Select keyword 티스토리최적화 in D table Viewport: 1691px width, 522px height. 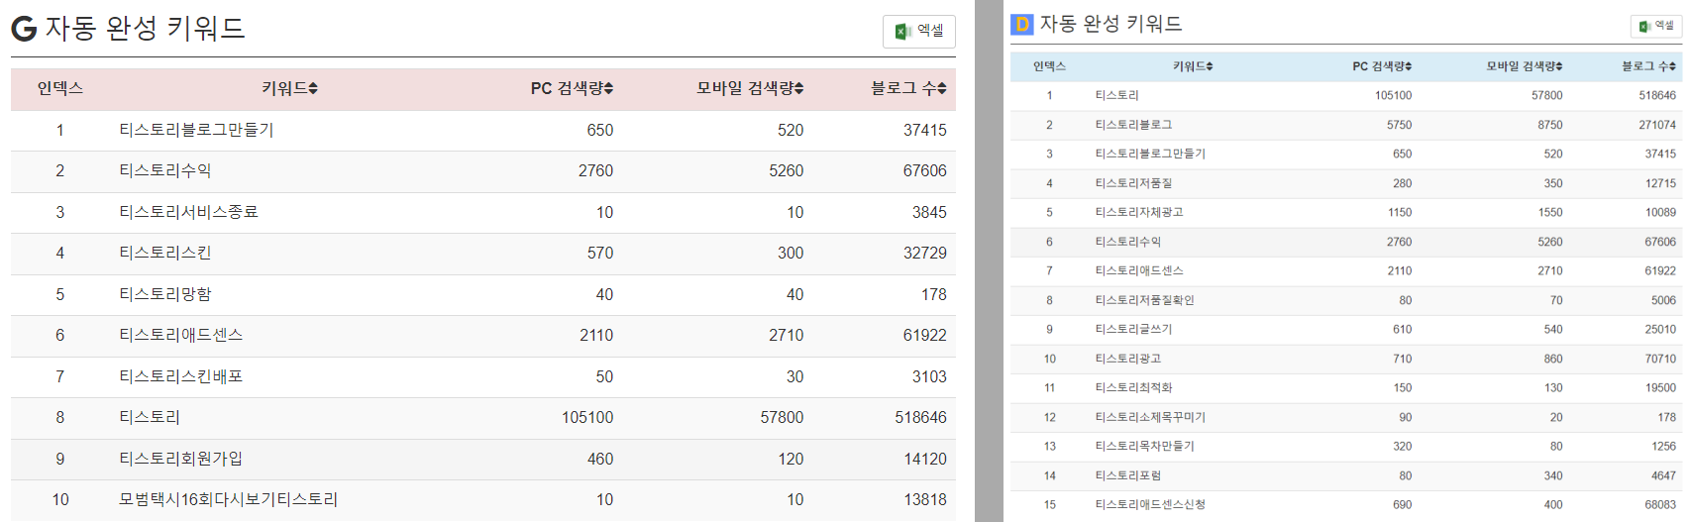pyautogui.click(x=1133, y=387)
